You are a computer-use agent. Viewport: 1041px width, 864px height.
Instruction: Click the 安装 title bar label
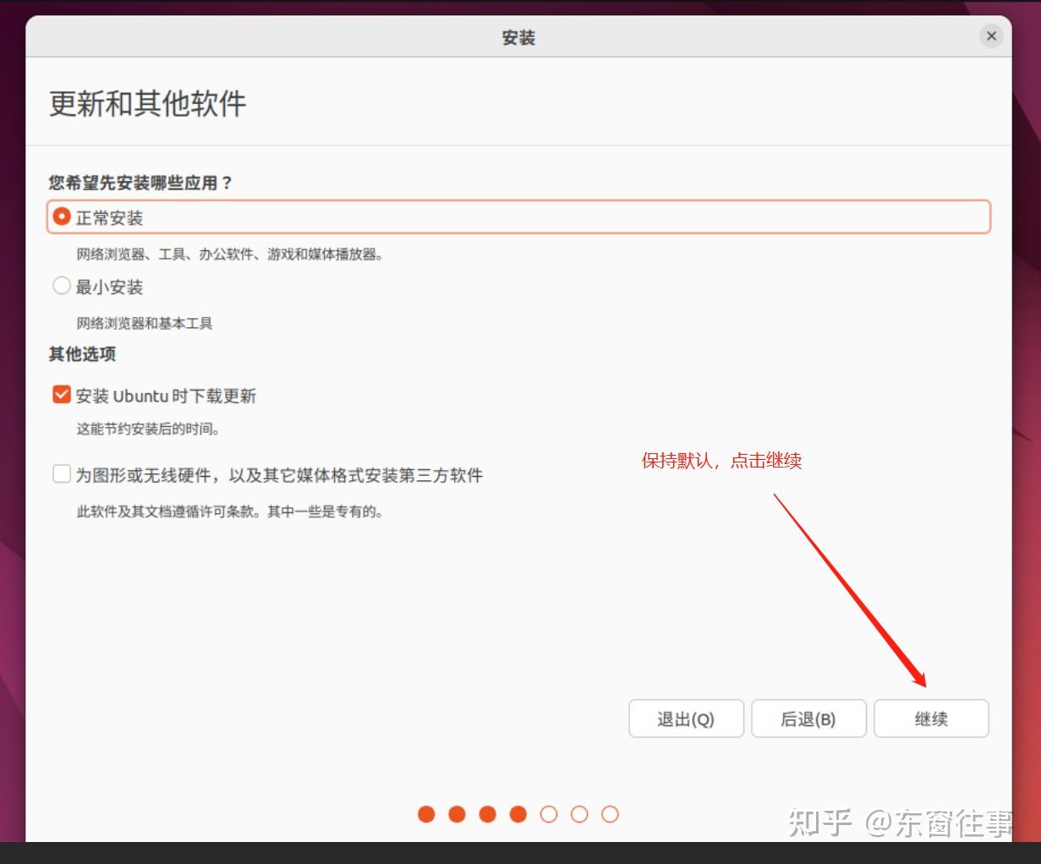[518, 36]
